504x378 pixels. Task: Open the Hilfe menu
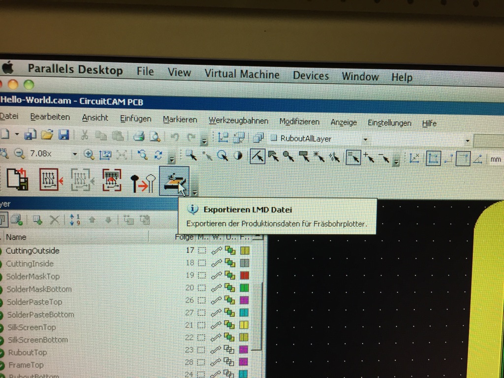(429, 124)
